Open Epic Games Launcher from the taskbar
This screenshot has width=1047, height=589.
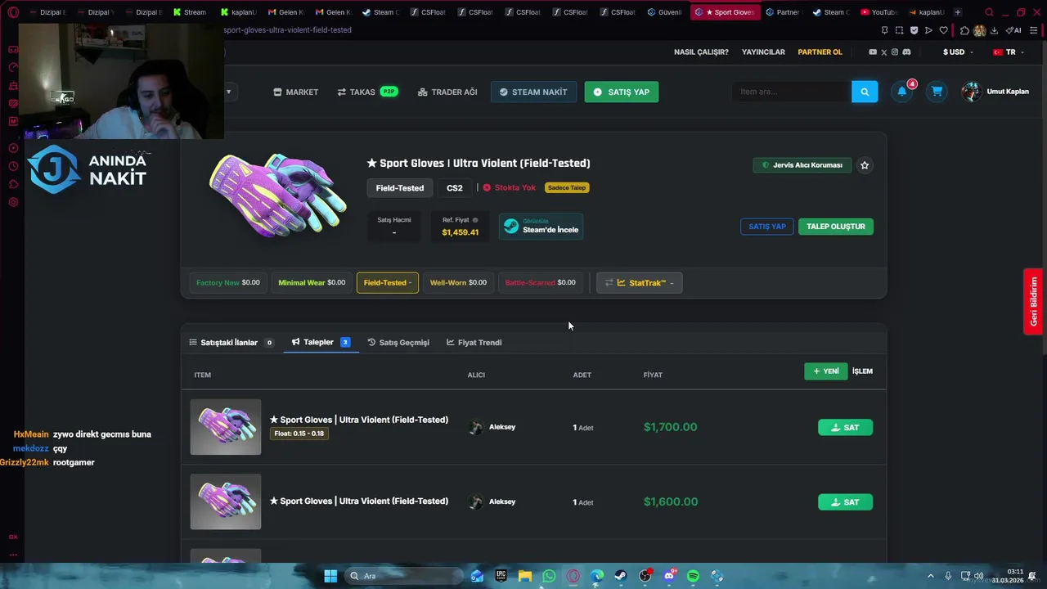[501, 576]
